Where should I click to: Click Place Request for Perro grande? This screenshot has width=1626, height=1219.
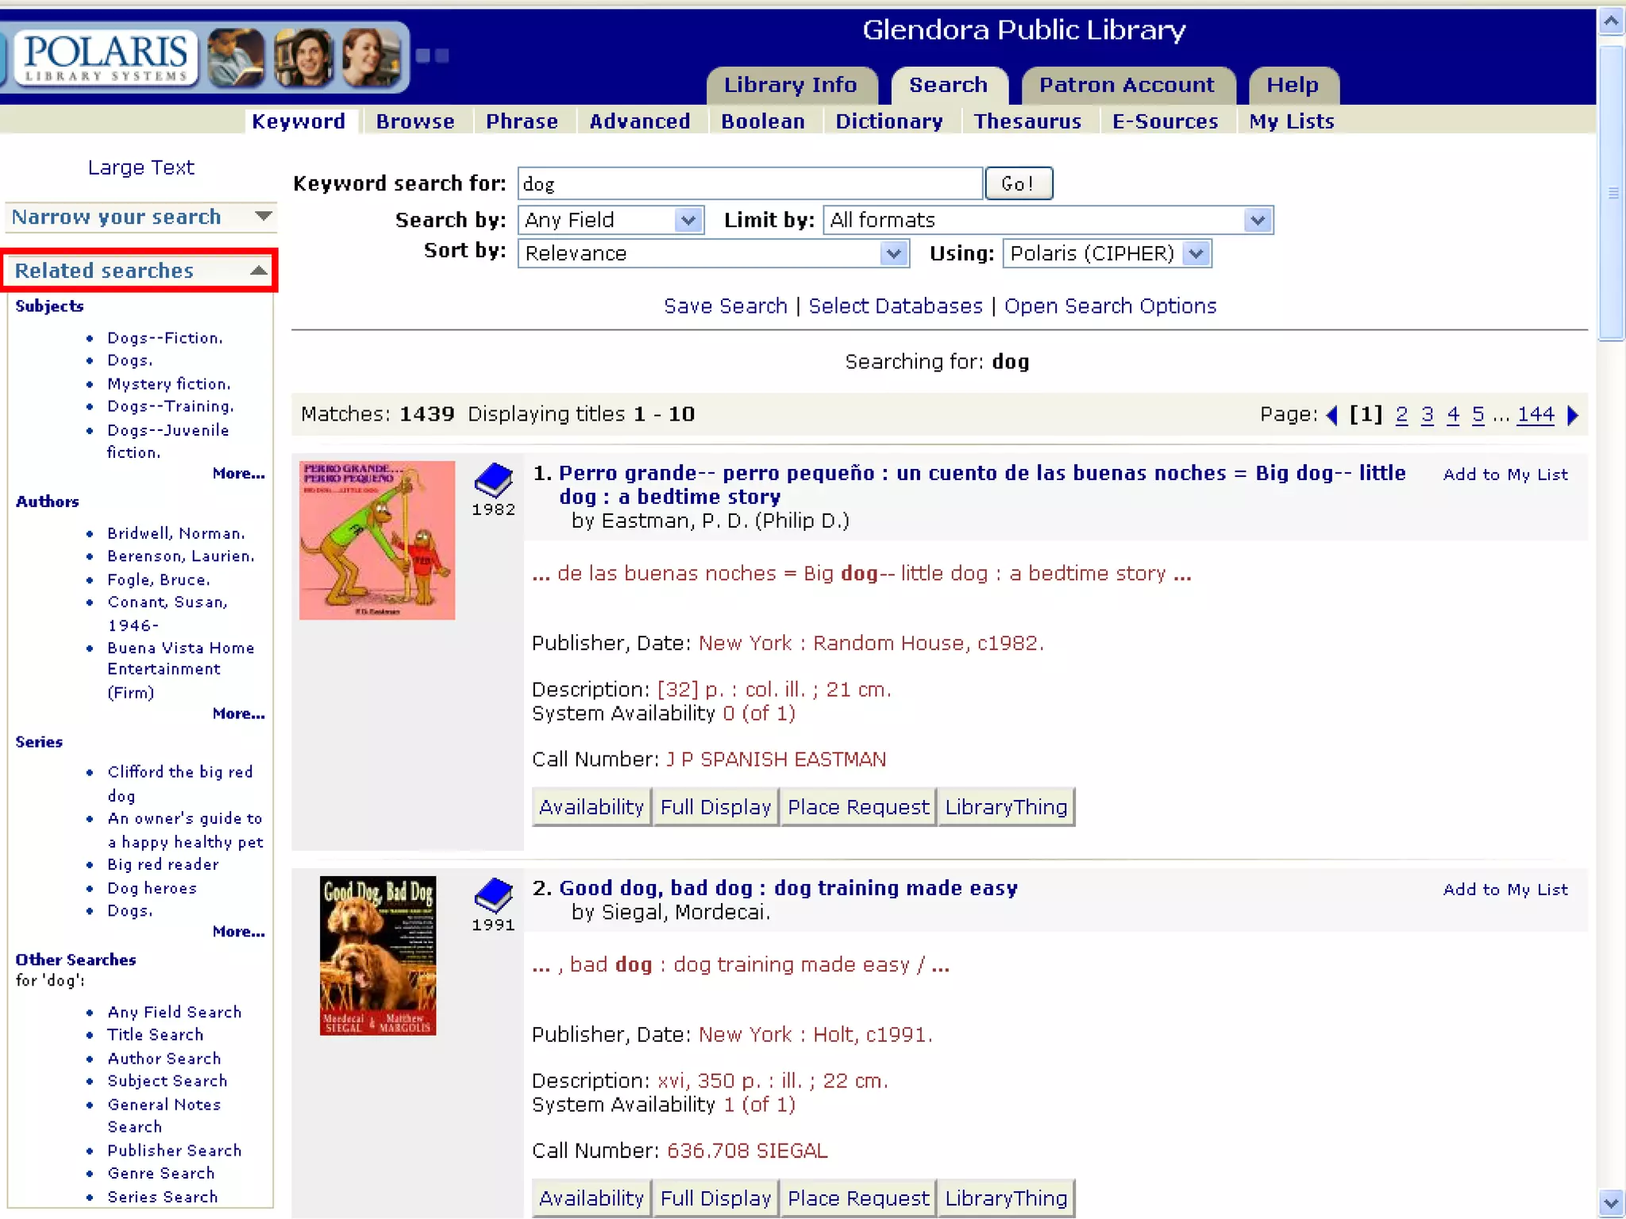click(857, 807)
